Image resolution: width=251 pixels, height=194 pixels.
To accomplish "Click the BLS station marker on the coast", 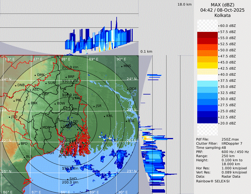I will coord(24,157).
